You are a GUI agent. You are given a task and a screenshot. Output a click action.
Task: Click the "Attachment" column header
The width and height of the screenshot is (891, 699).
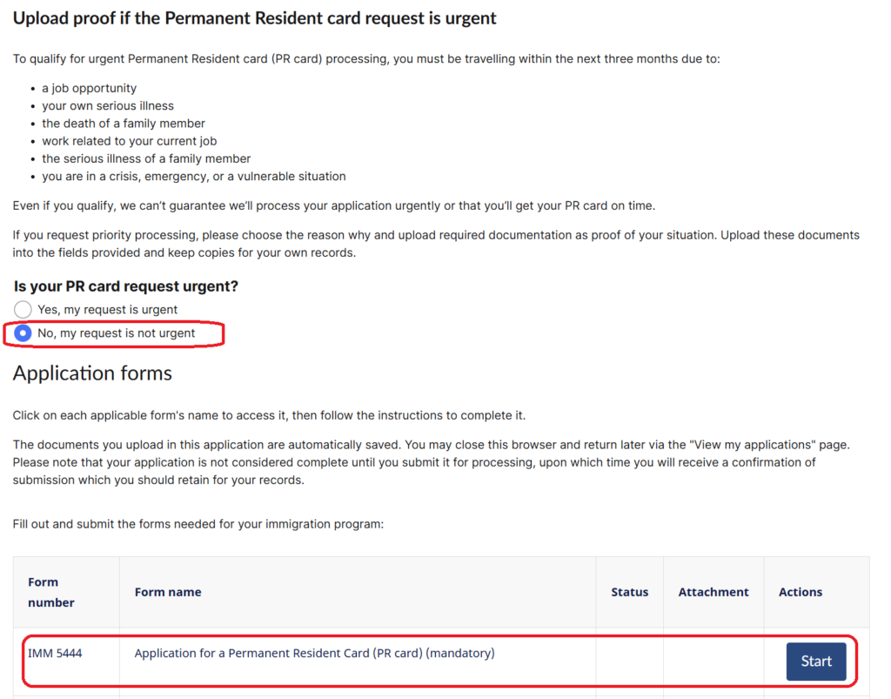click(713, 592)
